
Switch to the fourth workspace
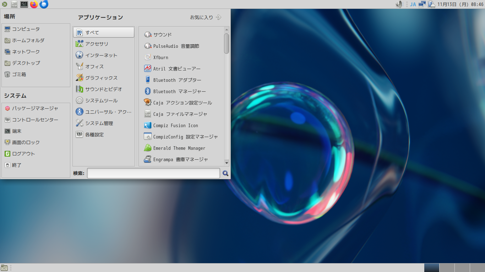pos(477,268)
